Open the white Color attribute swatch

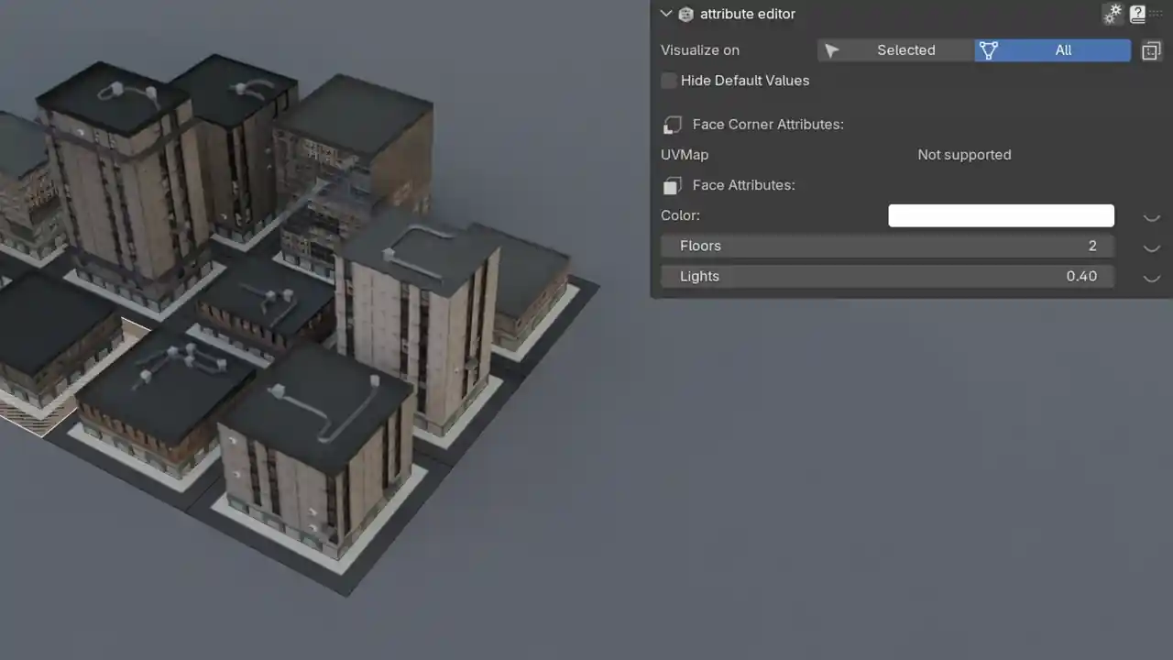pyautogui.click(x=1002, y=215)
